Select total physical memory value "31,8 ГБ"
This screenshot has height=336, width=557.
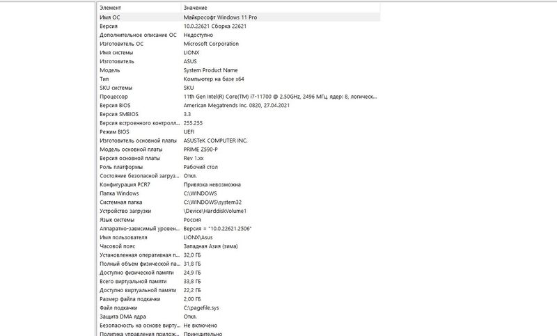[192, 264]
